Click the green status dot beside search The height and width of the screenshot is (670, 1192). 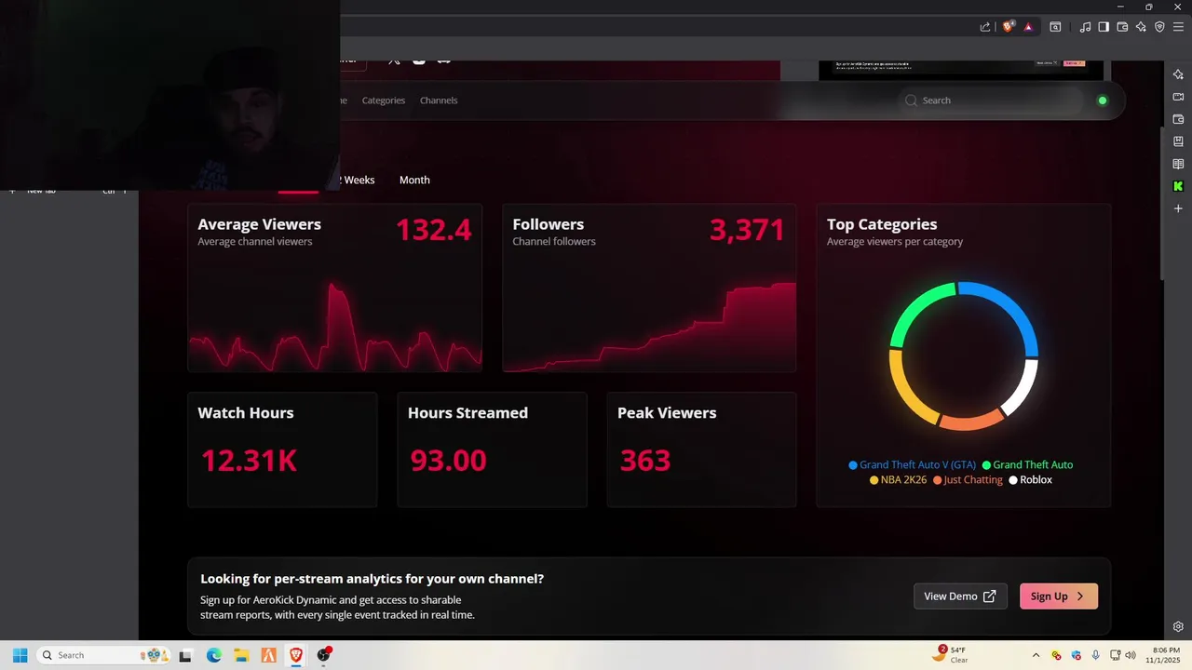pyautogui.click(x=1103, y=100)
